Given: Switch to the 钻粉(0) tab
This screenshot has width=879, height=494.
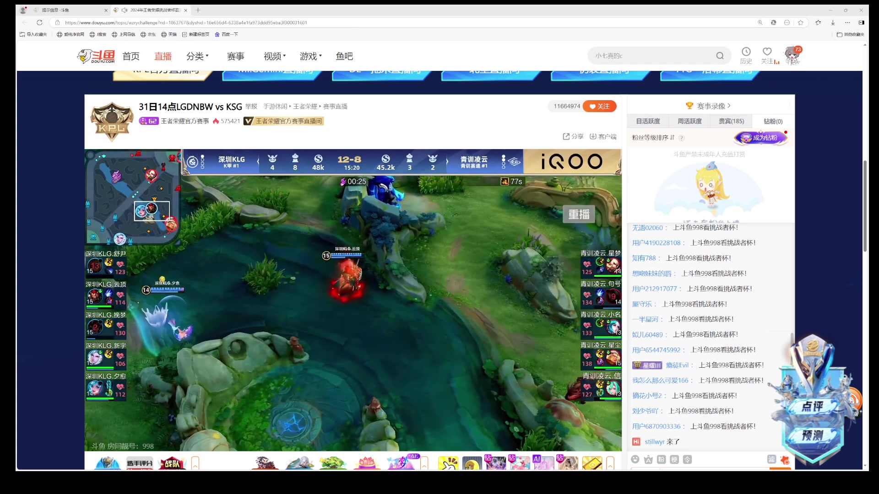Looking at the screenshot, I should pyautogui.click(x=773, y=121).
